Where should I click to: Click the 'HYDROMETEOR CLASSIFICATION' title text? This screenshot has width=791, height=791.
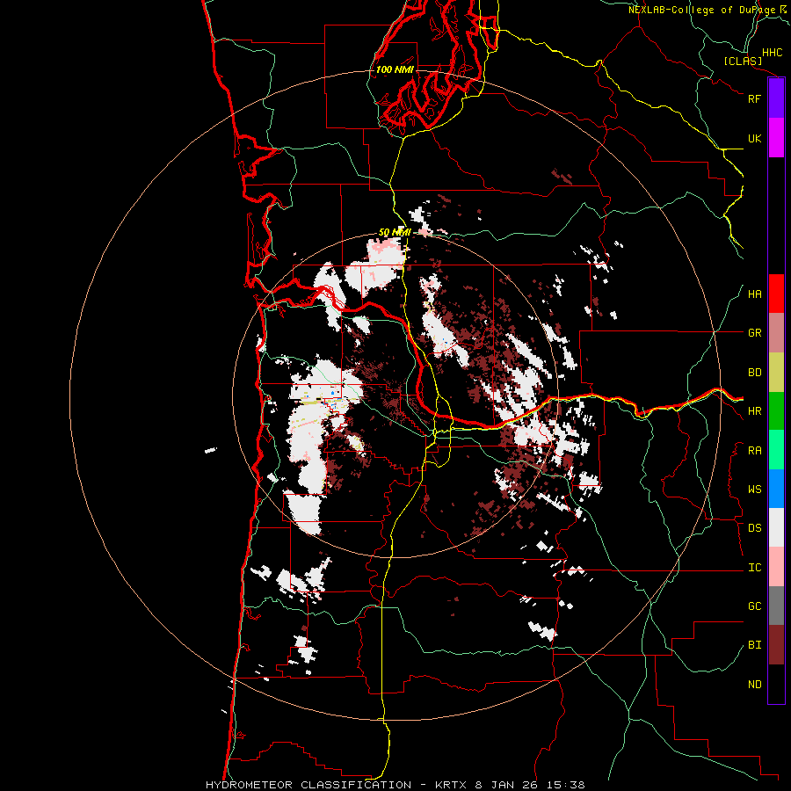[308, 785]
